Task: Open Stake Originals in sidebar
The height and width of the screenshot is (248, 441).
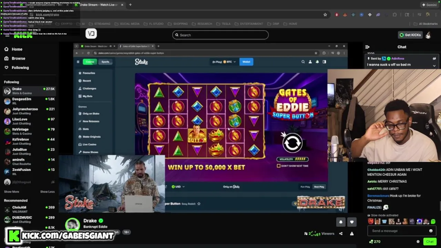Action: (x=90, y=137)
